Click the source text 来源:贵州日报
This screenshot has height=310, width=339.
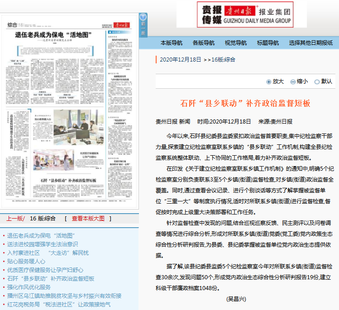coord(275,121)
